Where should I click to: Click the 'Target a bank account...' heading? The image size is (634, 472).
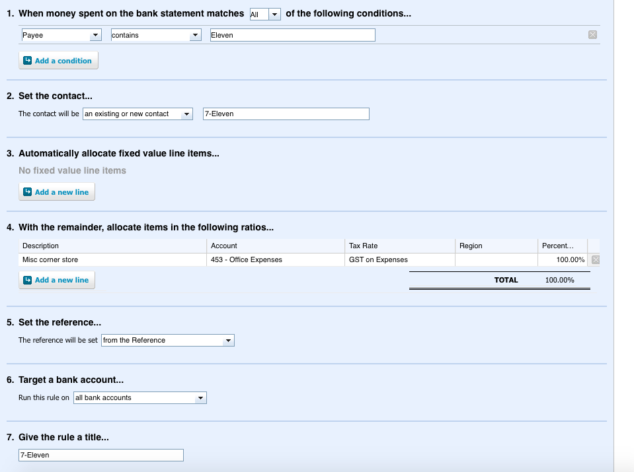71,380
